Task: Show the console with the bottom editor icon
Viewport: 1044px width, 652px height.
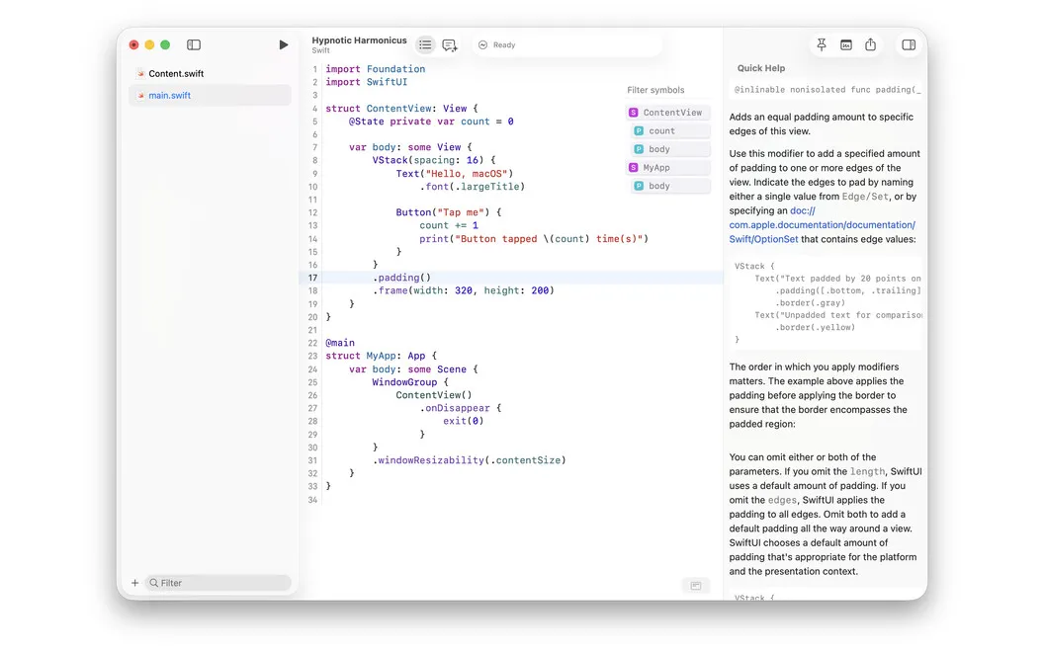Action: tap(696, 586)
